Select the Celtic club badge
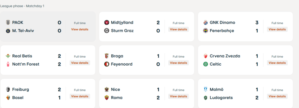This screenshot has width=299, height=108. click(x=205, y=64)
